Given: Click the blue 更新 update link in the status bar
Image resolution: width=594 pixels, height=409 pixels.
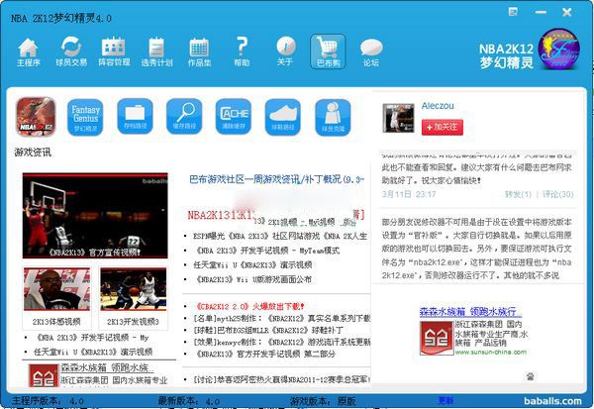Looking at the screenshot, I should click(x=445, y=400).
